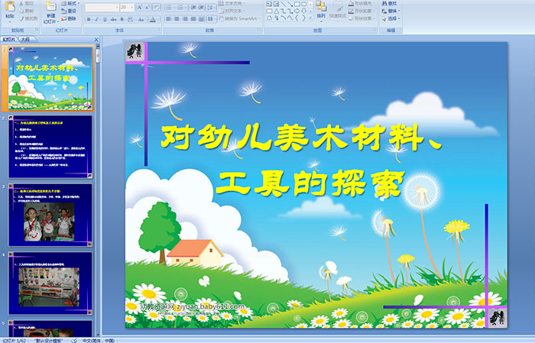535x343 pixels.
Task: Click the Chinese language indicator in status bar
Action: (99, 340)
